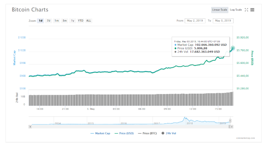Toggle Price (USD) series in legend
This screenshot has width=268, height=143.
point(124,133)
